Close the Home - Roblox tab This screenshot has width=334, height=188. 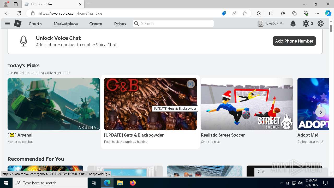point(80,4)
